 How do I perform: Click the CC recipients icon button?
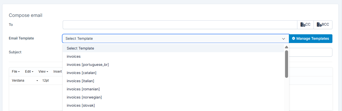[305, 25]
